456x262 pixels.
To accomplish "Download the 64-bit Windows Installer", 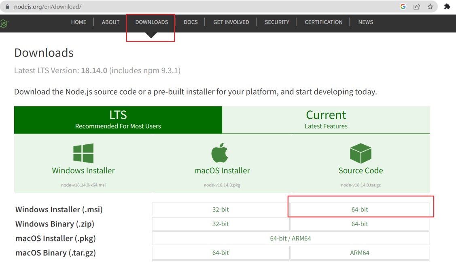I will coord(360,209).
